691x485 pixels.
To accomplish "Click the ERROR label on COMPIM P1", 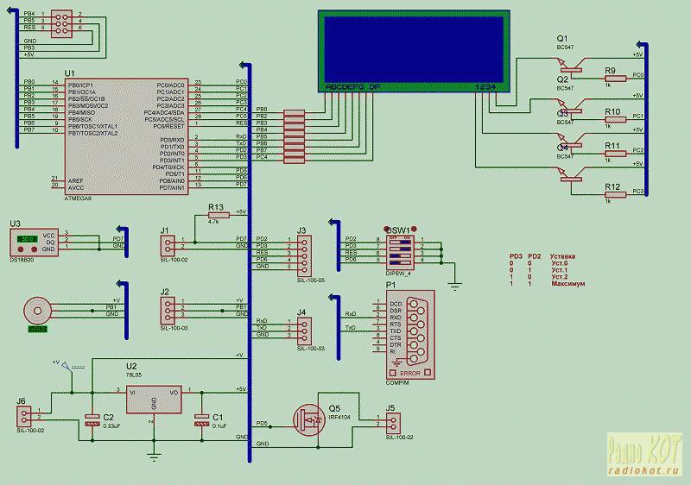I will (x=409, y=373).
